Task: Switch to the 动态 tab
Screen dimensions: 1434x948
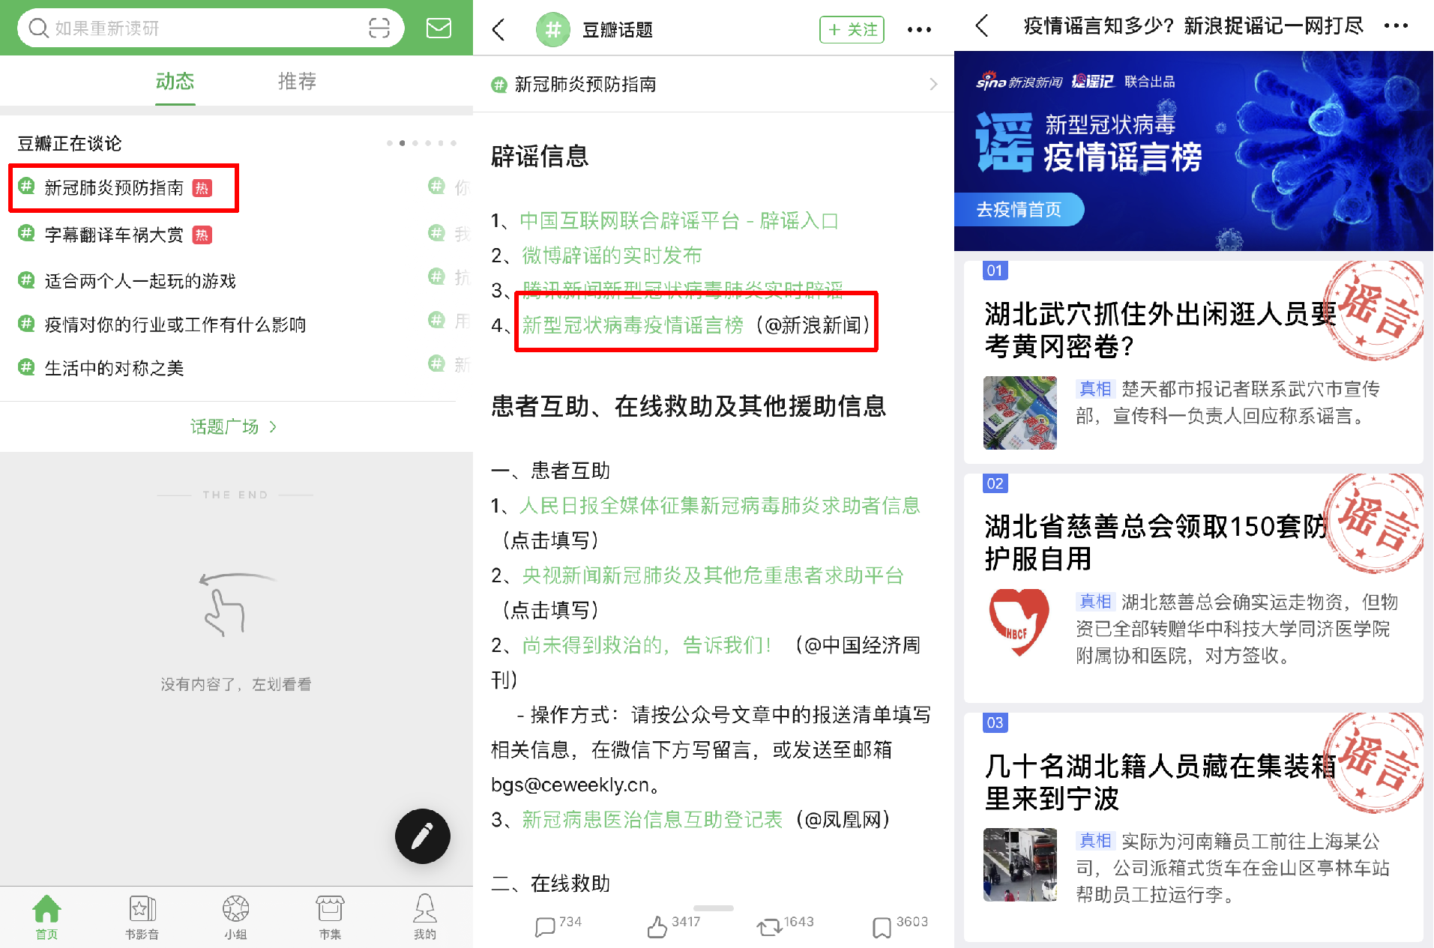Action: pyautogui.click(x=175, y=81)
